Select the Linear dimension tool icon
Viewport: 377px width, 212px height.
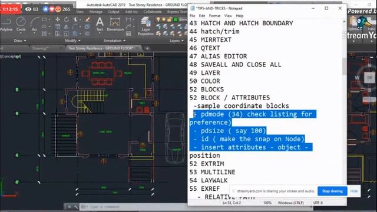coord(128,19)
